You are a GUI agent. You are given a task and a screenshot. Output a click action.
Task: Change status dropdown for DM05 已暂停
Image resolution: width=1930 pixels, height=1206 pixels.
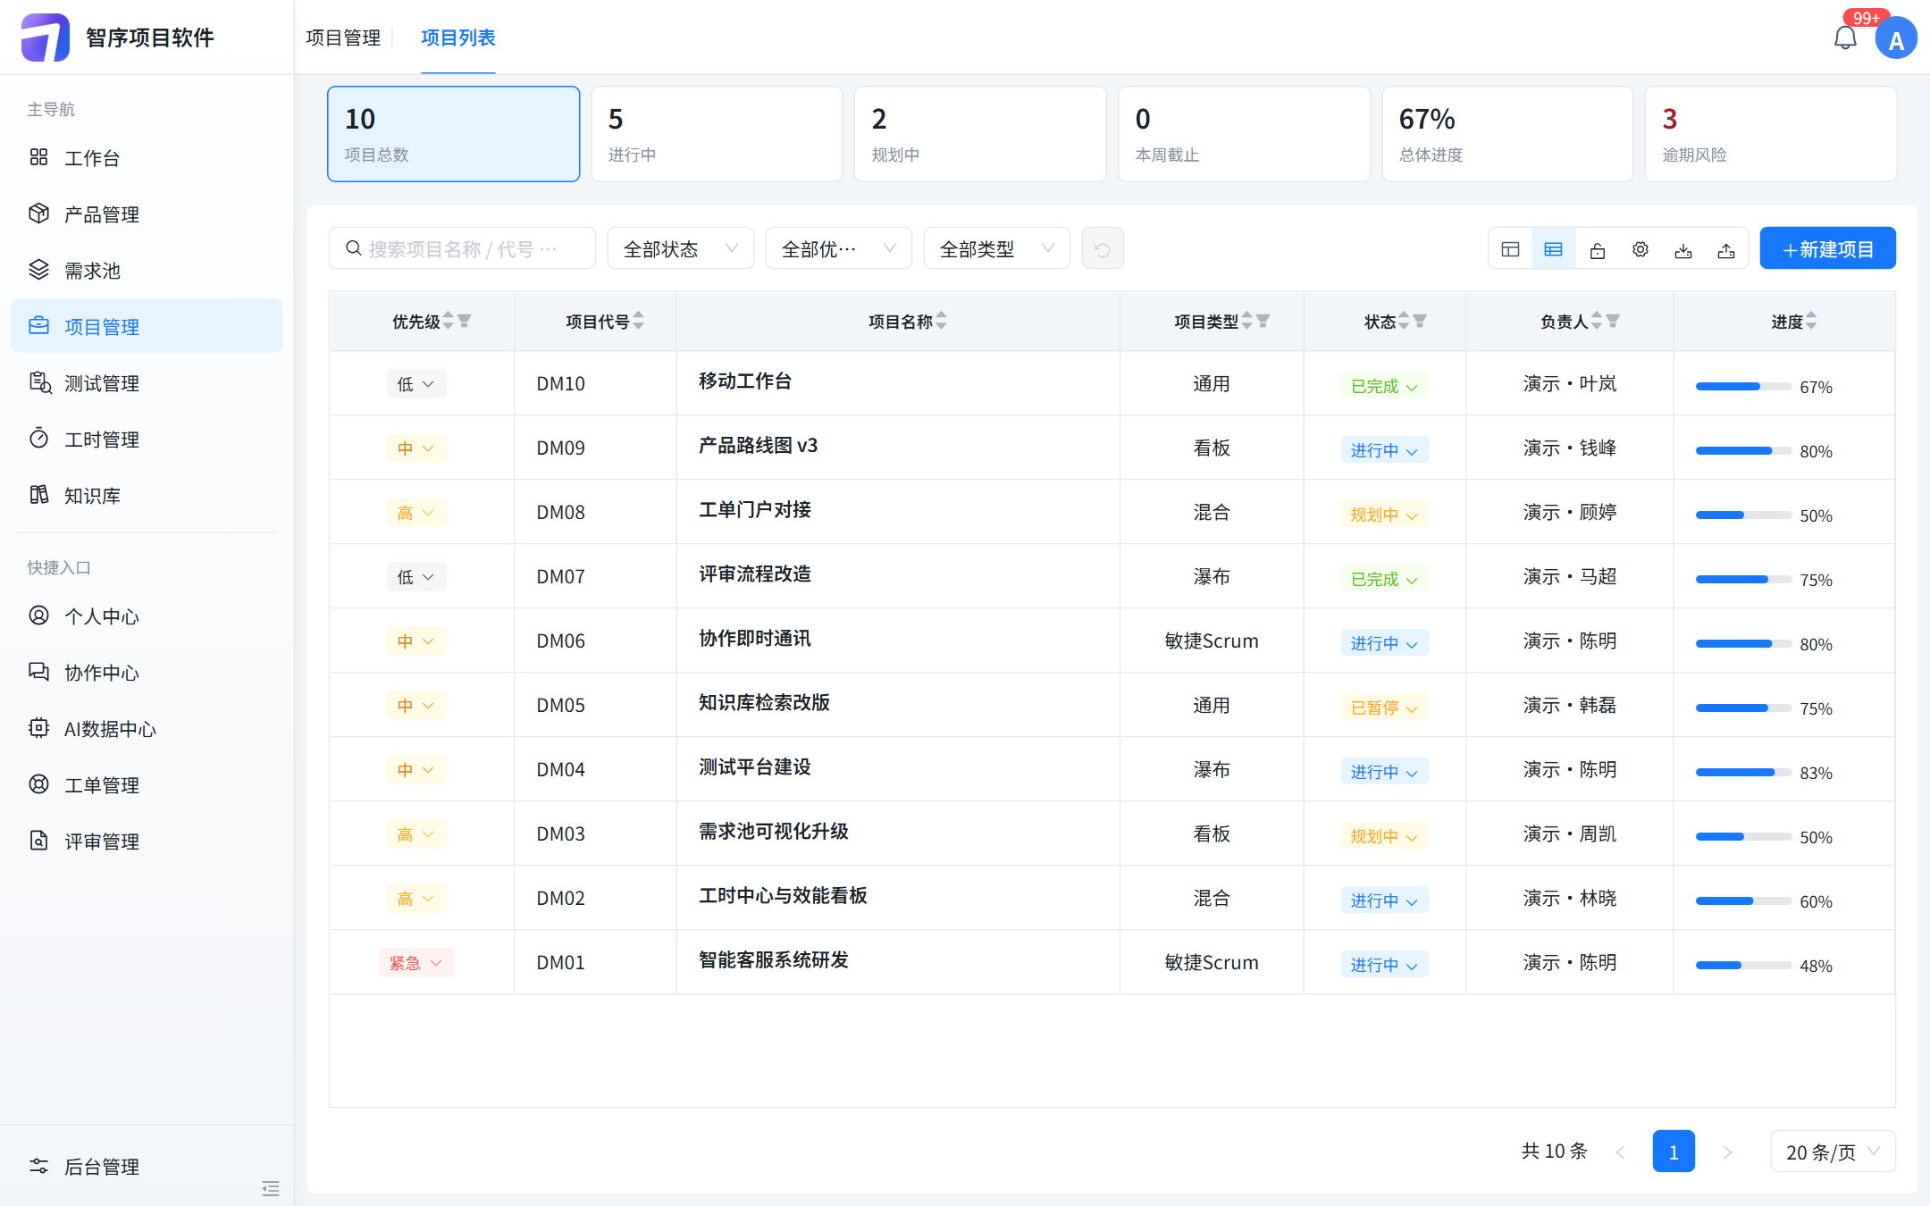click(x=1384, y=708)
